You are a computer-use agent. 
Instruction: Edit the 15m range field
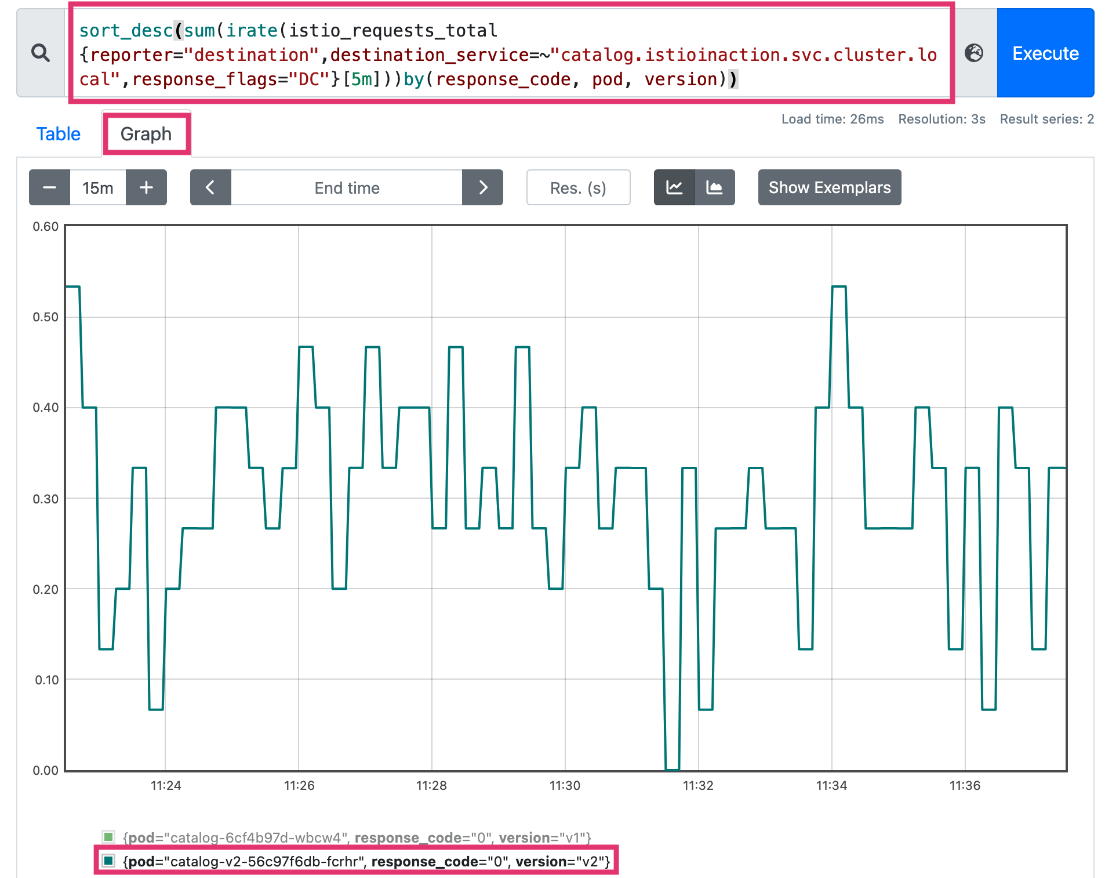pyautogui.click(x=98, y=187)
